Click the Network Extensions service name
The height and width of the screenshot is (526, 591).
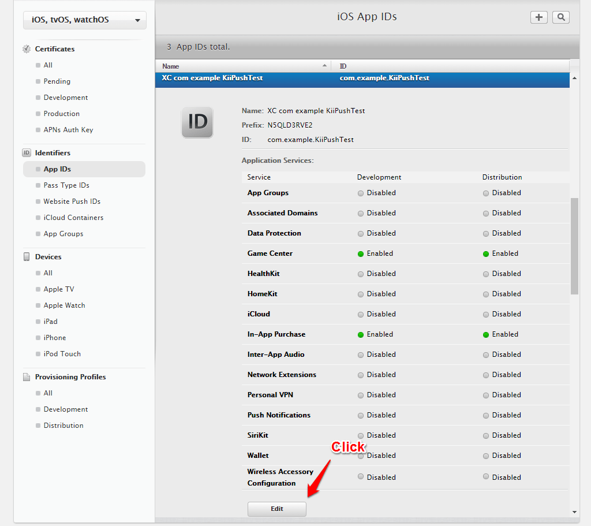(282, 375)
